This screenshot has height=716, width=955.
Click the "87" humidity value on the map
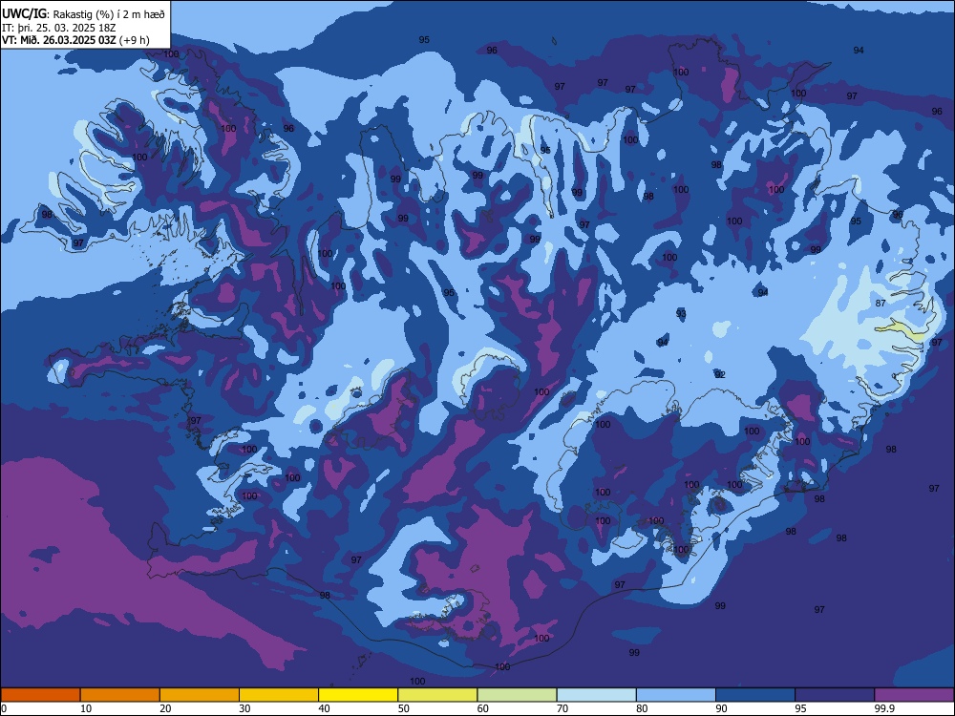tap(881, 304)
